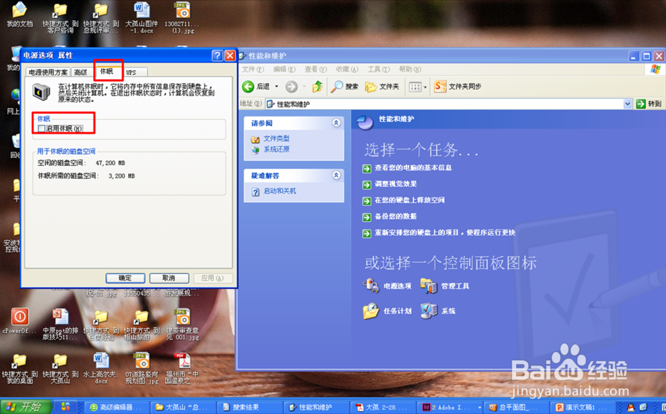Click task 查看您的电脑的基本信息
This screenshot has width=666, height=414.
413,168
